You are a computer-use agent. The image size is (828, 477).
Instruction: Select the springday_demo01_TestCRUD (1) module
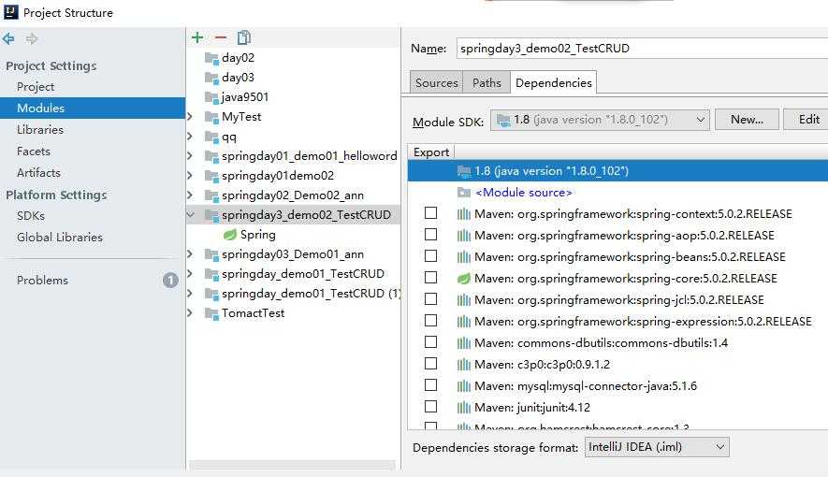(x=312, y=294)
